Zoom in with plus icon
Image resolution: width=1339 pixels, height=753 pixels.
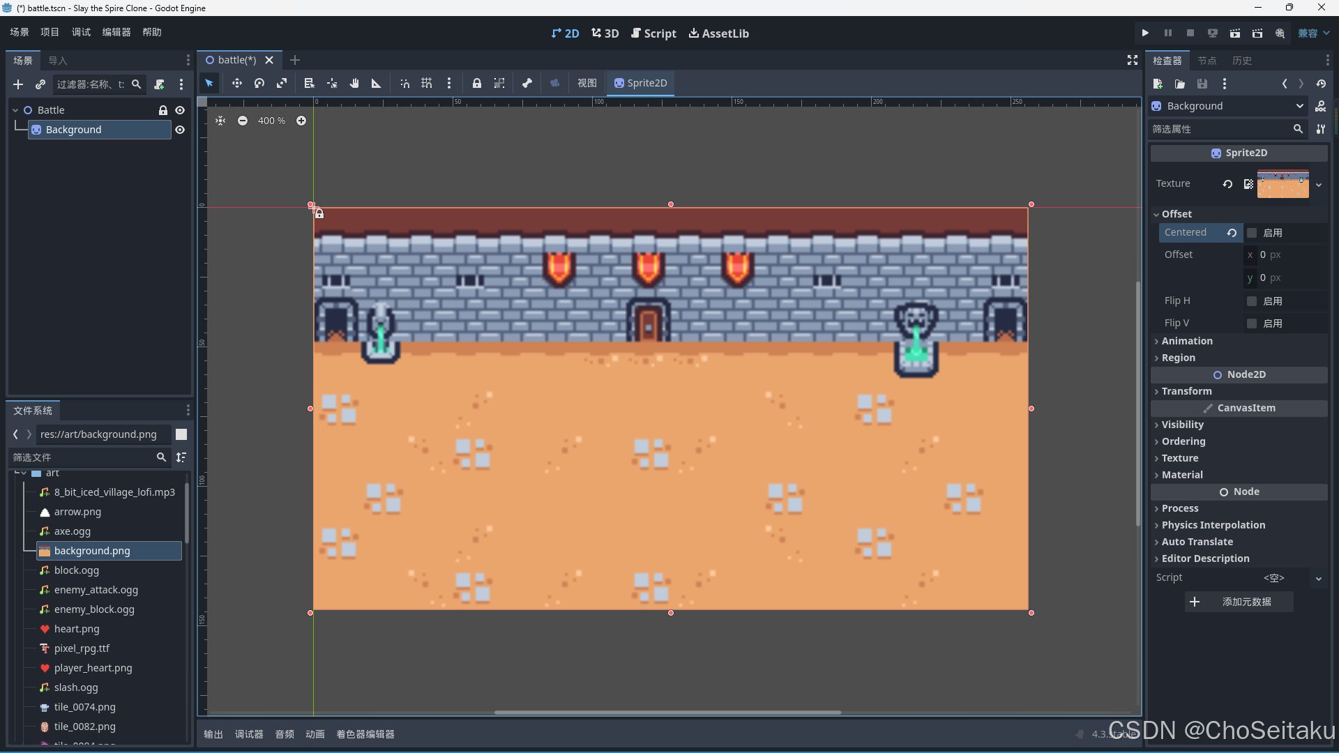tap(301, 121)
